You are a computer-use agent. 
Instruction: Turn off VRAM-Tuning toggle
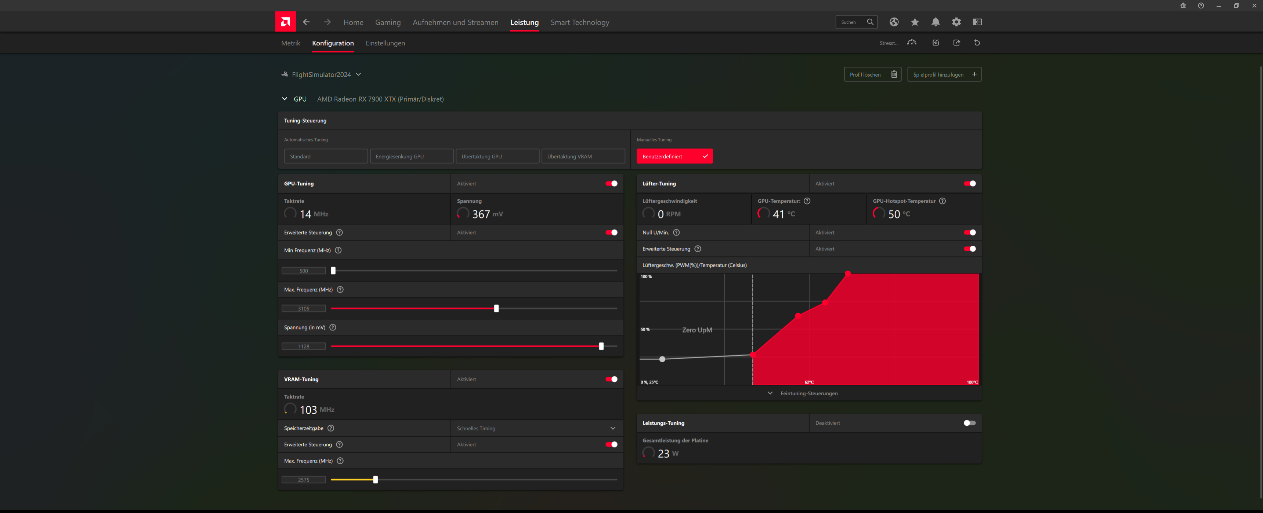point(611,380)
